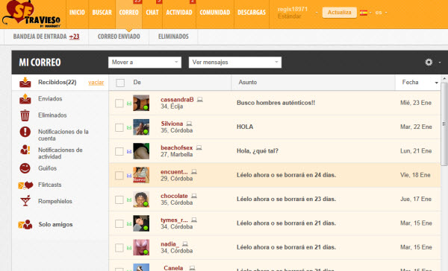Open activity notifications person icon
Viewport: 448px width, 271px height.
pyautogui.click(x=25, y=150)
